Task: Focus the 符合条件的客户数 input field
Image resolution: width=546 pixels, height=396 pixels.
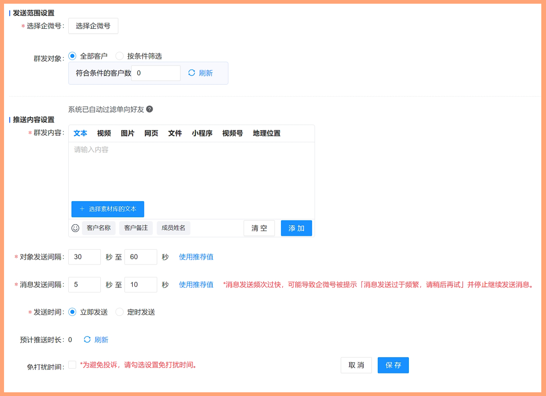Action: [156, 73]
